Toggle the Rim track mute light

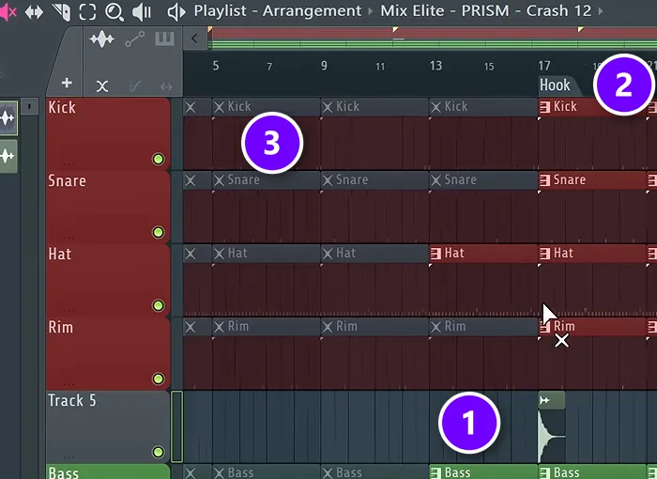click(158, 379)
